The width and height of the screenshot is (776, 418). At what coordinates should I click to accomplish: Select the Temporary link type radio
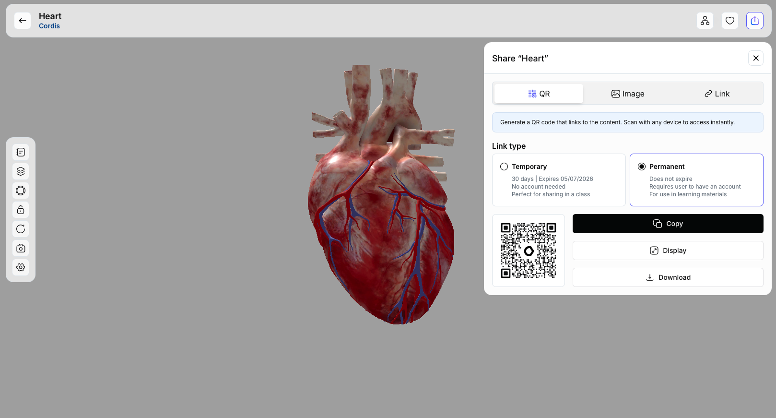point(504,167)
